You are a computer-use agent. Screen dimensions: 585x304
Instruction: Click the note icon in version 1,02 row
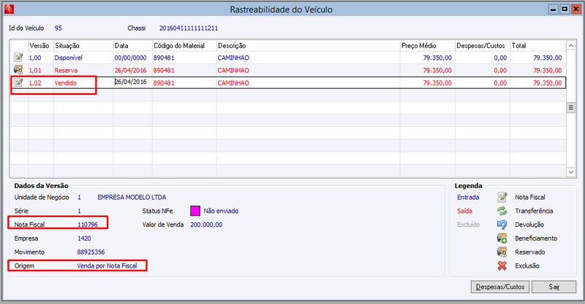point(18,82)
